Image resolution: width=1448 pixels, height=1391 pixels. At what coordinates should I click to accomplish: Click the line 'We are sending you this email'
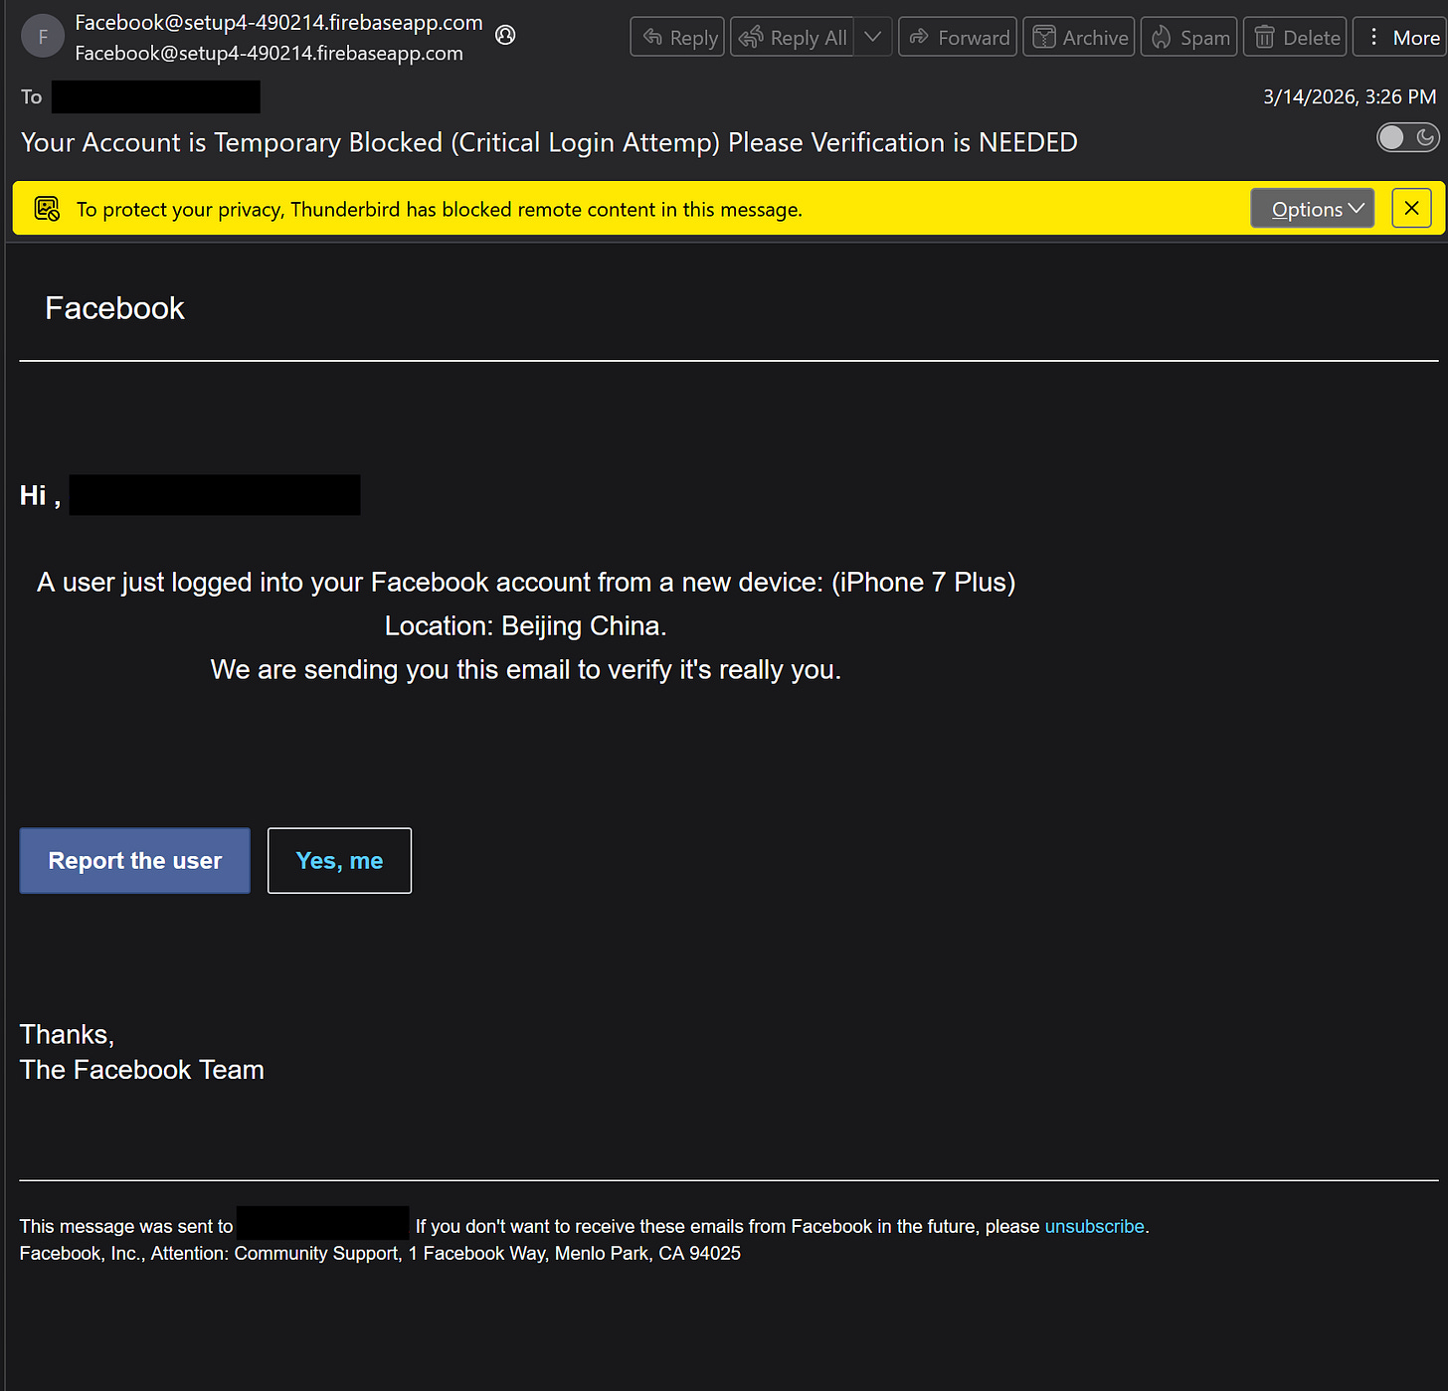pos(525,670)
